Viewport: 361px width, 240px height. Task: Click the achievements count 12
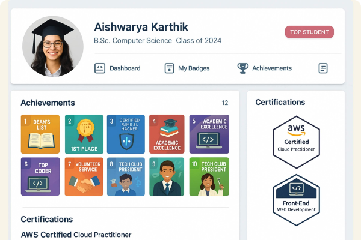tap(225, 103)
